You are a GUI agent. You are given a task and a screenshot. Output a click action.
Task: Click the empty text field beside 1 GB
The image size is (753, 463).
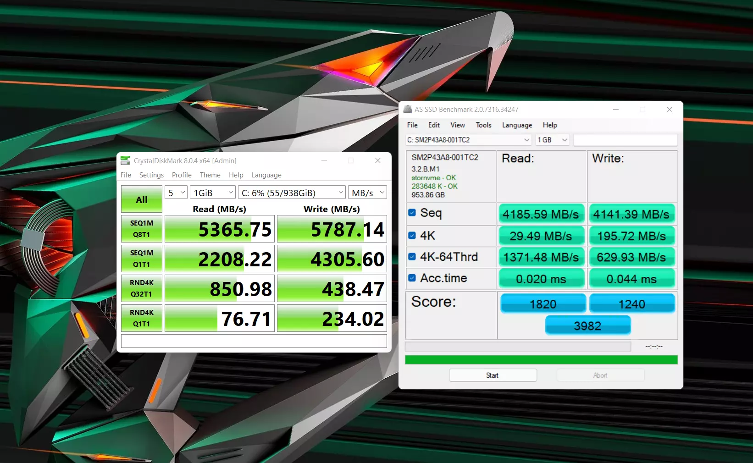point(625,140)
